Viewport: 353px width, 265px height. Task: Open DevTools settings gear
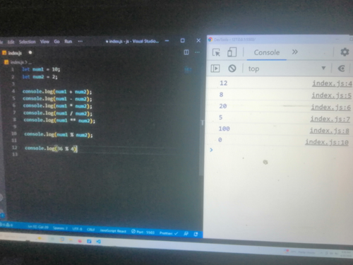345,52
